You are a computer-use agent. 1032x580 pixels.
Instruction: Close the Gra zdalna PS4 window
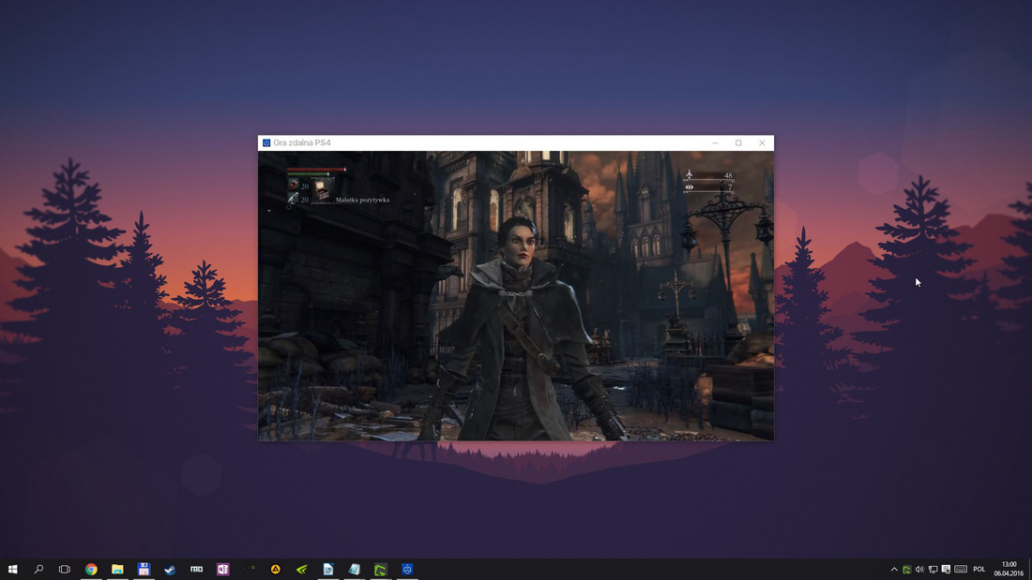[x=762, y=142]
